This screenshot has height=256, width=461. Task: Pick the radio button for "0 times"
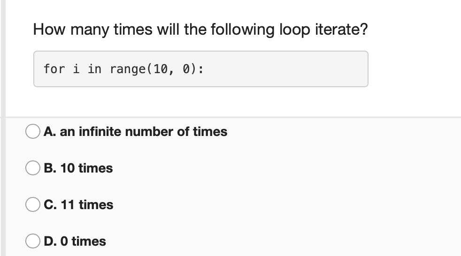(x=33, y=241)
